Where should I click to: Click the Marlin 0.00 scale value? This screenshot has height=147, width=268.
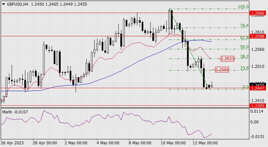pos(254,122)
